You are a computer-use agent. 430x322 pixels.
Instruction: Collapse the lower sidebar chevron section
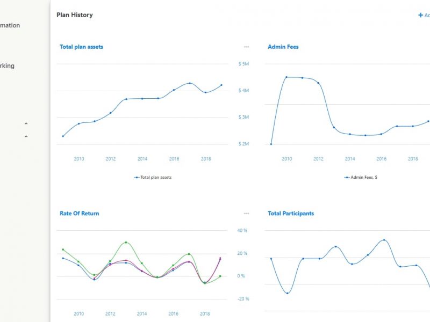point(26,137)
